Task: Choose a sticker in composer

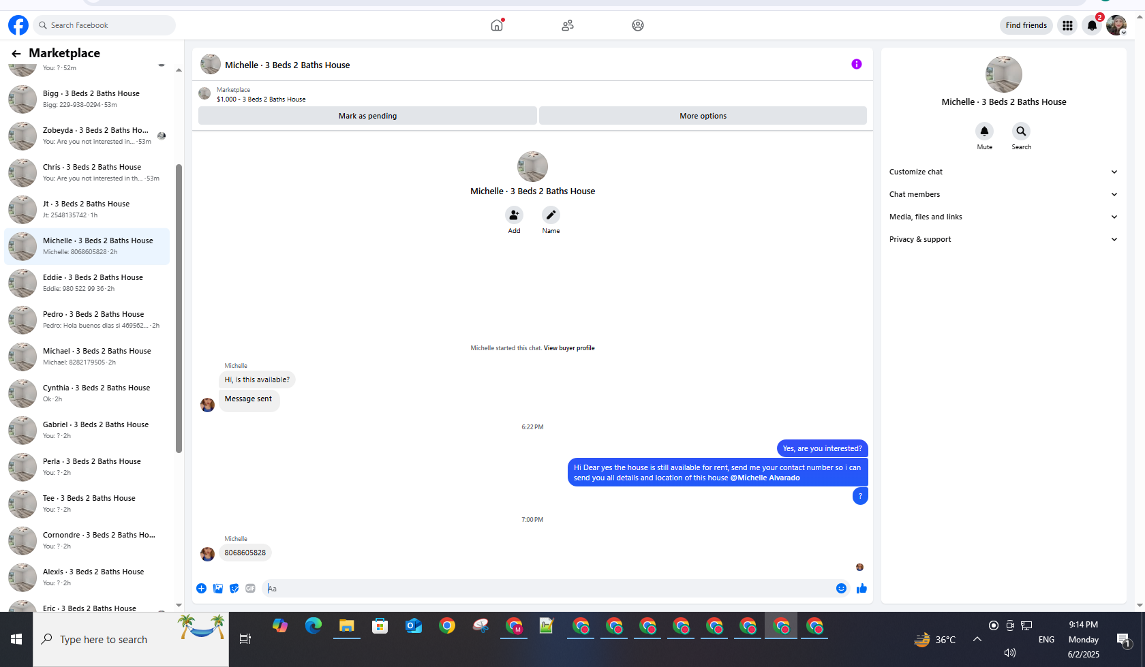Action: [234, 589]
